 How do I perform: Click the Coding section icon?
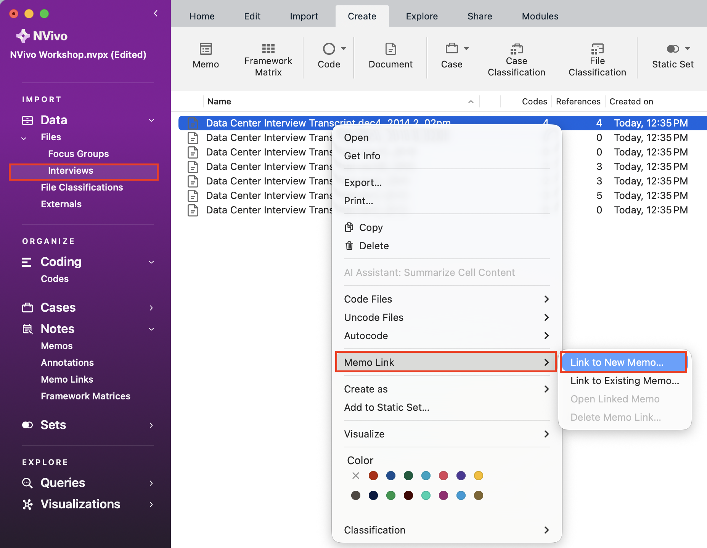tap(27, 262)
